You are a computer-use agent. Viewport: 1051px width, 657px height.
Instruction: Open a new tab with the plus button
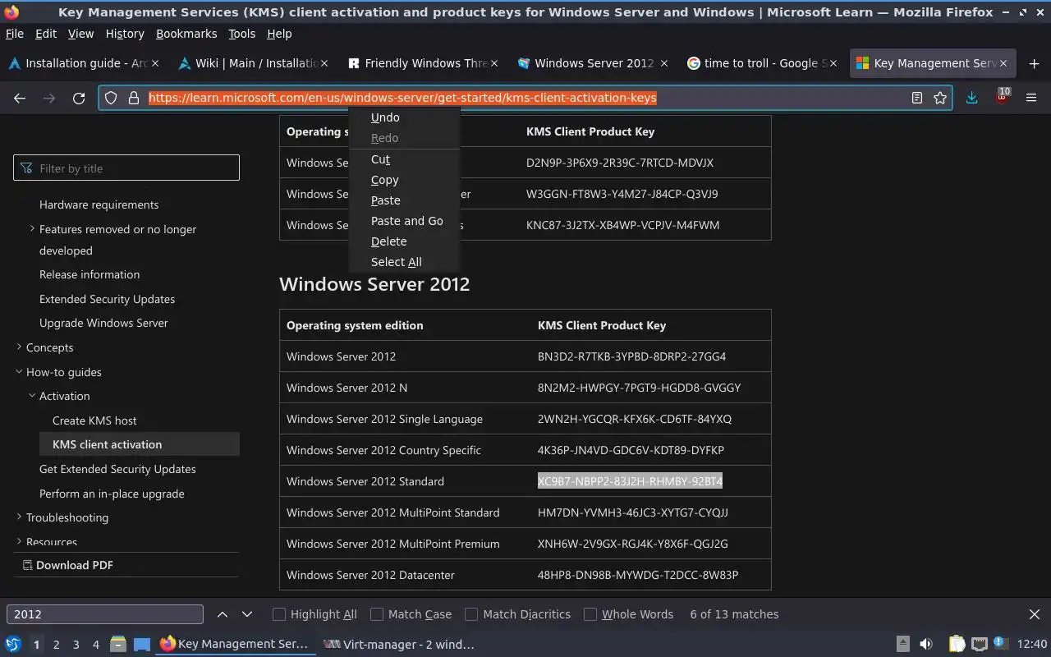(x=1034, y=63)
